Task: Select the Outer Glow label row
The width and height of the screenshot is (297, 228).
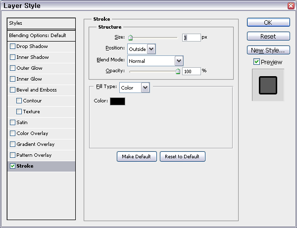Action: (29, 68)
